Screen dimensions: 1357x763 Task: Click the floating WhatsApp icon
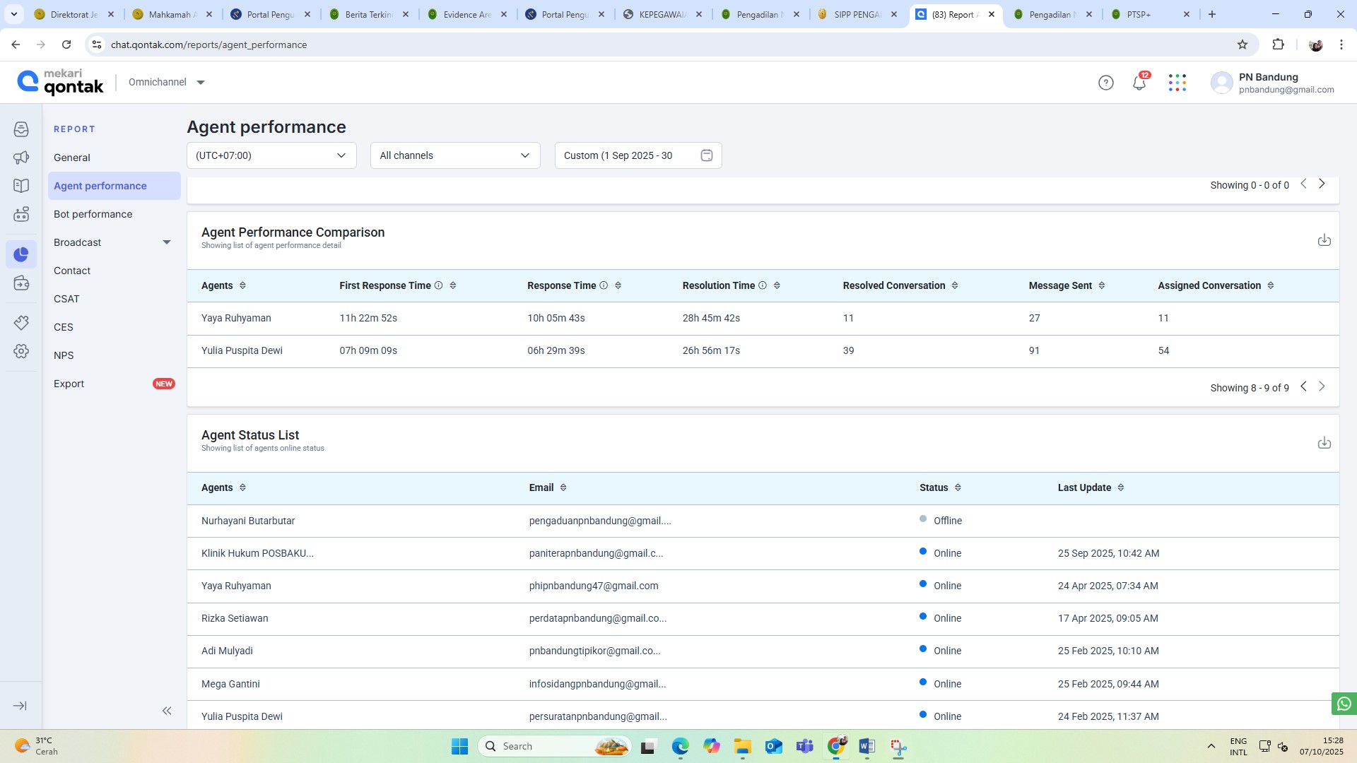1344,704
